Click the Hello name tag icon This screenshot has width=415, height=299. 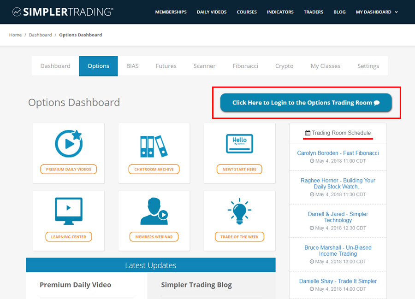pyautogui.click(x=239, y=144)
